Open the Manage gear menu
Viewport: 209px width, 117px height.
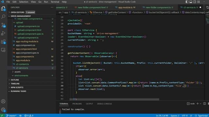pyautogui.click(x=3, y=110)
